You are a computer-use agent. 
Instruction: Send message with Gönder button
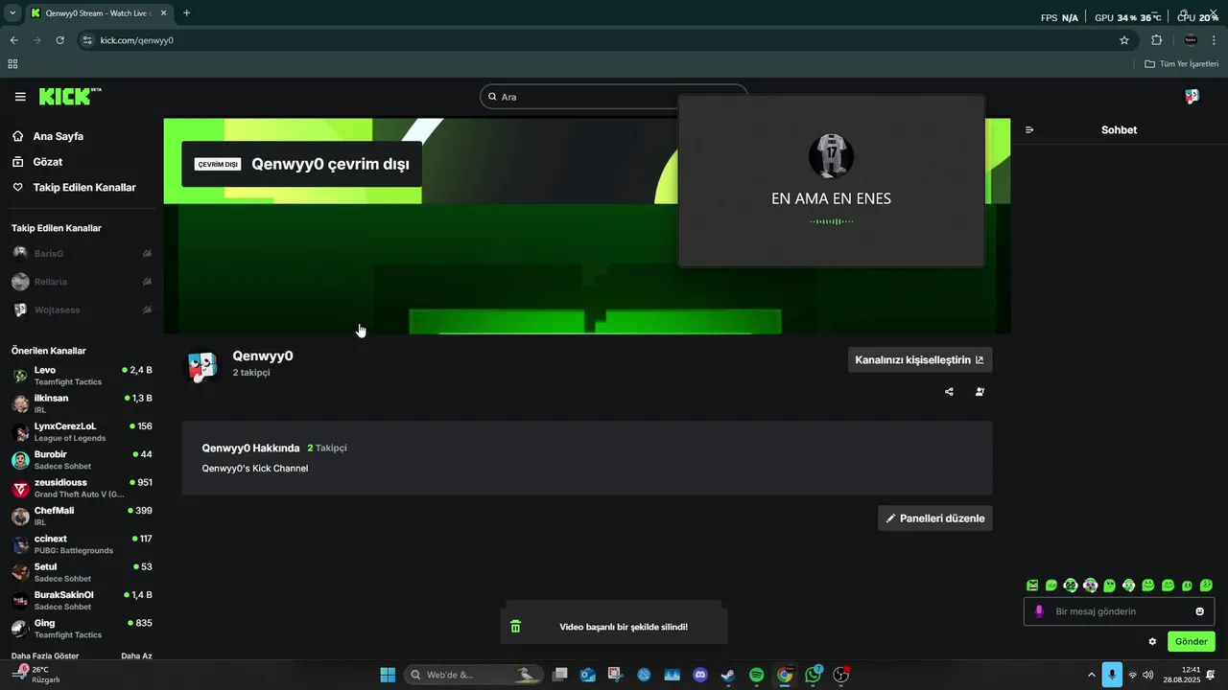[1191, 641]
